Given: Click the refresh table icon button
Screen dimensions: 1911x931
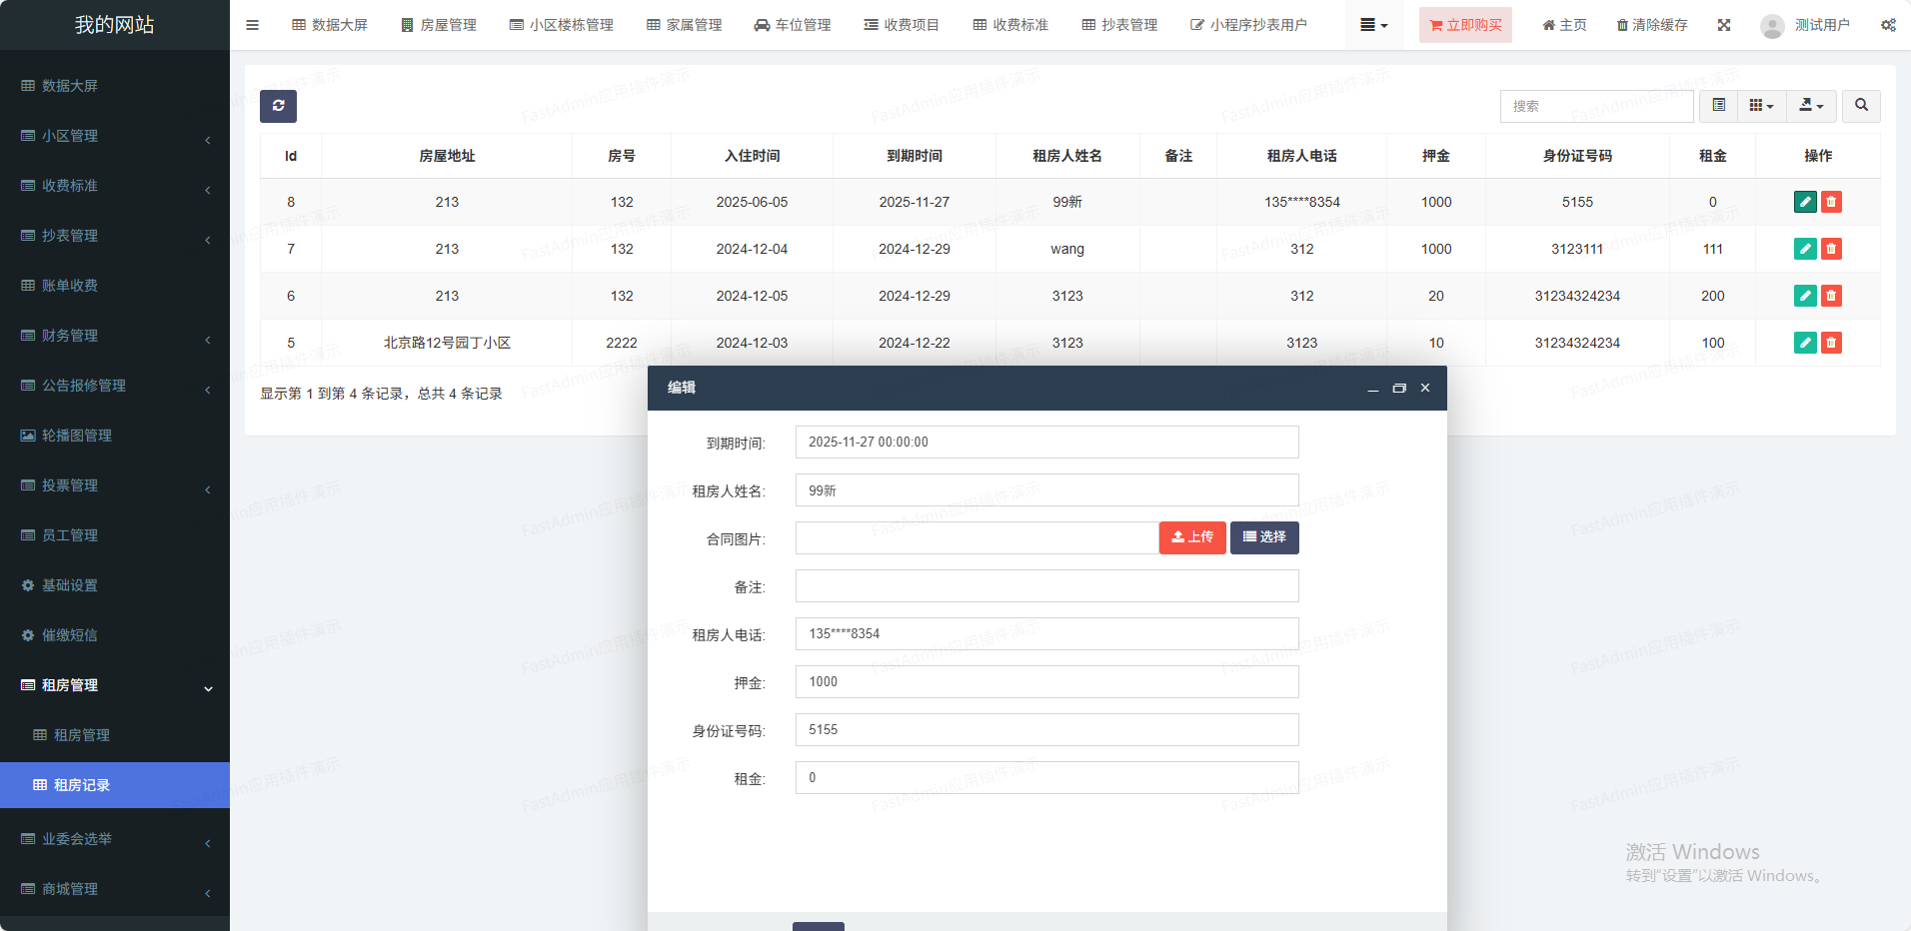Looking at the screenshot, I should point(278,106).
